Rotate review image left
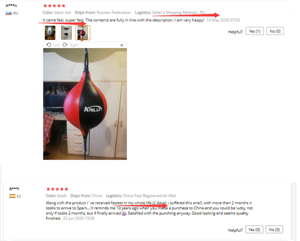 [53, 45]
